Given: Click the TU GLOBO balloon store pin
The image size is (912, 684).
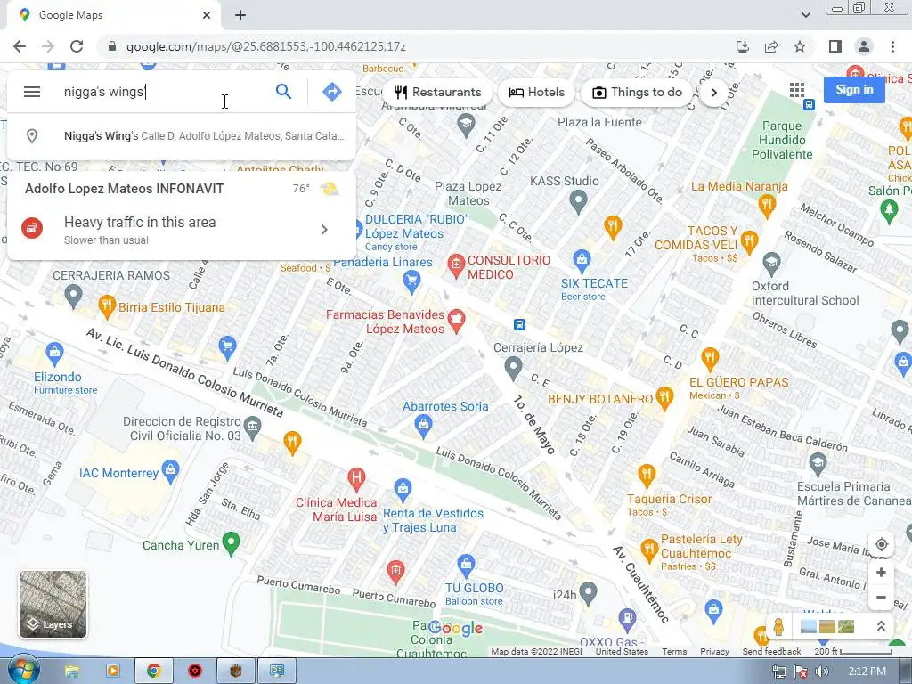Looking at the screenshot, I should [x=466, y=564].
